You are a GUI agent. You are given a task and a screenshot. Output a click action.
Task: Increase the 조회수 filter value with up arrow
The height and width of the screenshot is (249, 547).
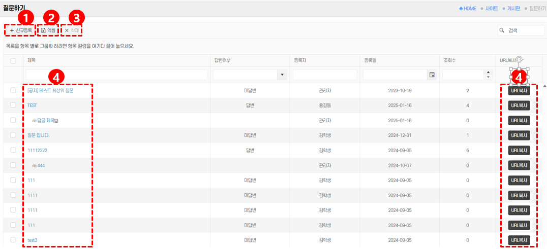point(489,73)
